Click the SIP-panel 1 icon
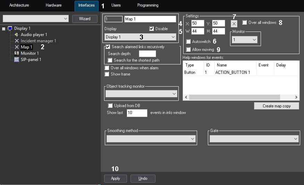The width and height of the screenshot is (304, 185). click(x=17, y=60)
